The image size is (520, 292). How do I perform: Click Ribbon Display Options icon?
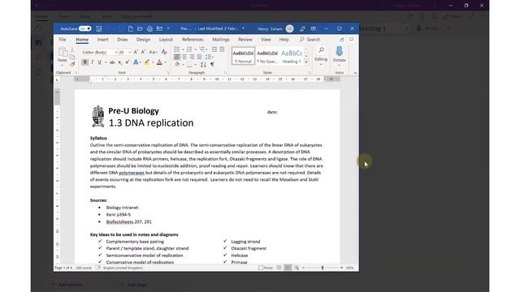313,29
